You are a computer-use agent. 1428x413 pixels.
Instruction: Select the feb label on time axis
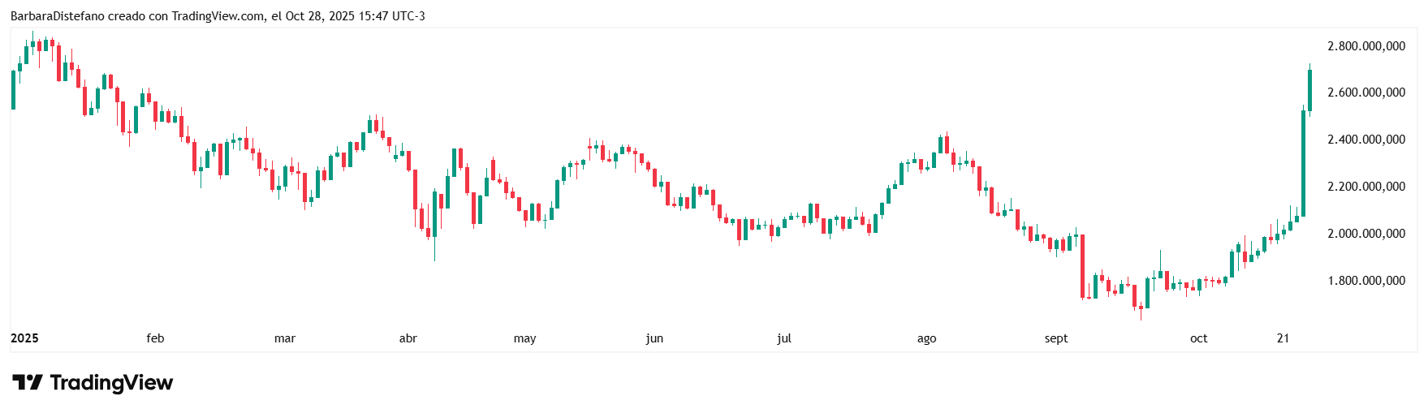pos(155,338)
